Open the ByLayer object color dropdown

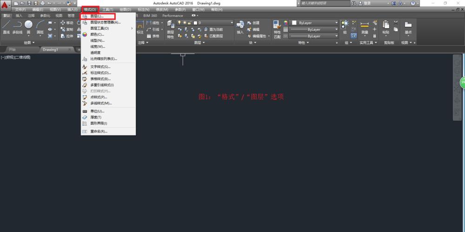(x=314, y=23)
